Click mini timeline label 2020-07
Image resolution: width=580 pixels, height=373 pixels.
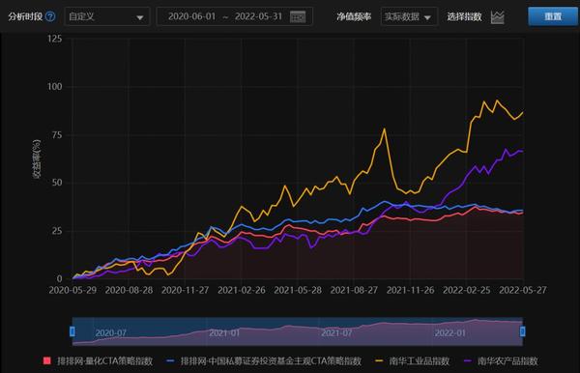tap(111, 332)
